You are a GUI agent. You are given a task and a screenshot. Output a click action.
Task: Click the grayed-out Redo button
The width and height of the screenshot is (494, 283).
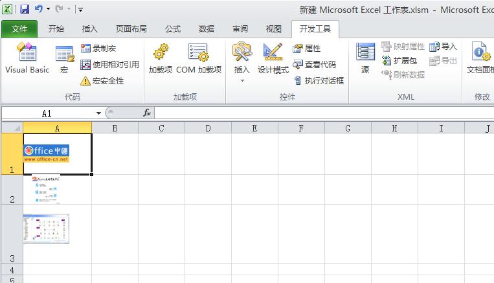tap(59, 9)
